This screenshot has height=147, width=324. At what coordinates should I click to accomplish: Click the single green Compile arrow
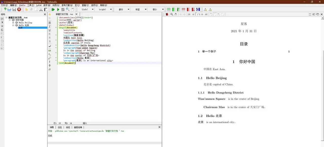pos(58,9)
